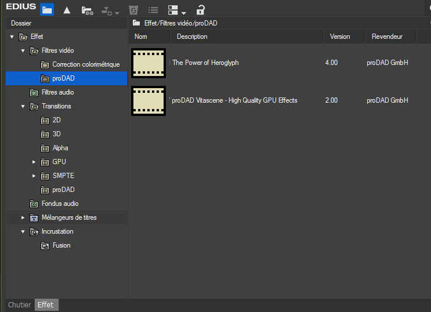Click 'The Power of Heroglyph' description

click(x=205, y=63)
